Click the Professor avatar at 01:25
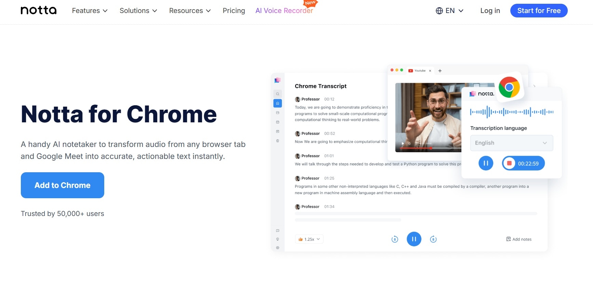The image size is (593, 284). [x=297, y=178]
